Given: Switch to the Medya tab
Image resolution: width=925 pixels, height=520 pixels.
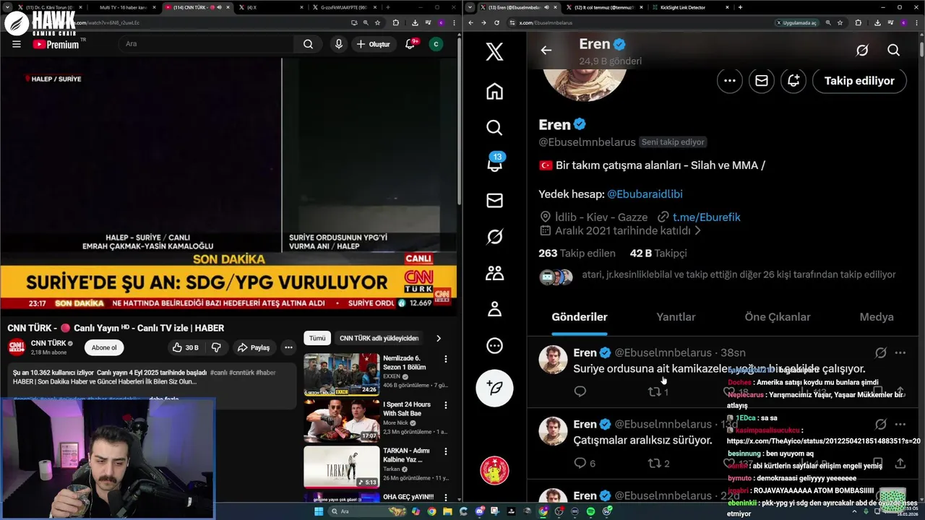Looking at the screenshot, I should [x=877, y=317].
